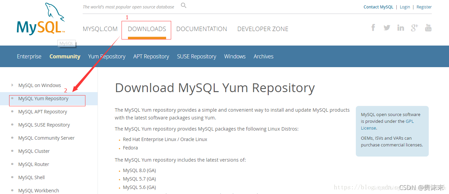This screenshot has width=449, height=194.
Task: Click MySQL 5.7 (GA) list entry
Action: pyautogui.click(x=139, y=179)
